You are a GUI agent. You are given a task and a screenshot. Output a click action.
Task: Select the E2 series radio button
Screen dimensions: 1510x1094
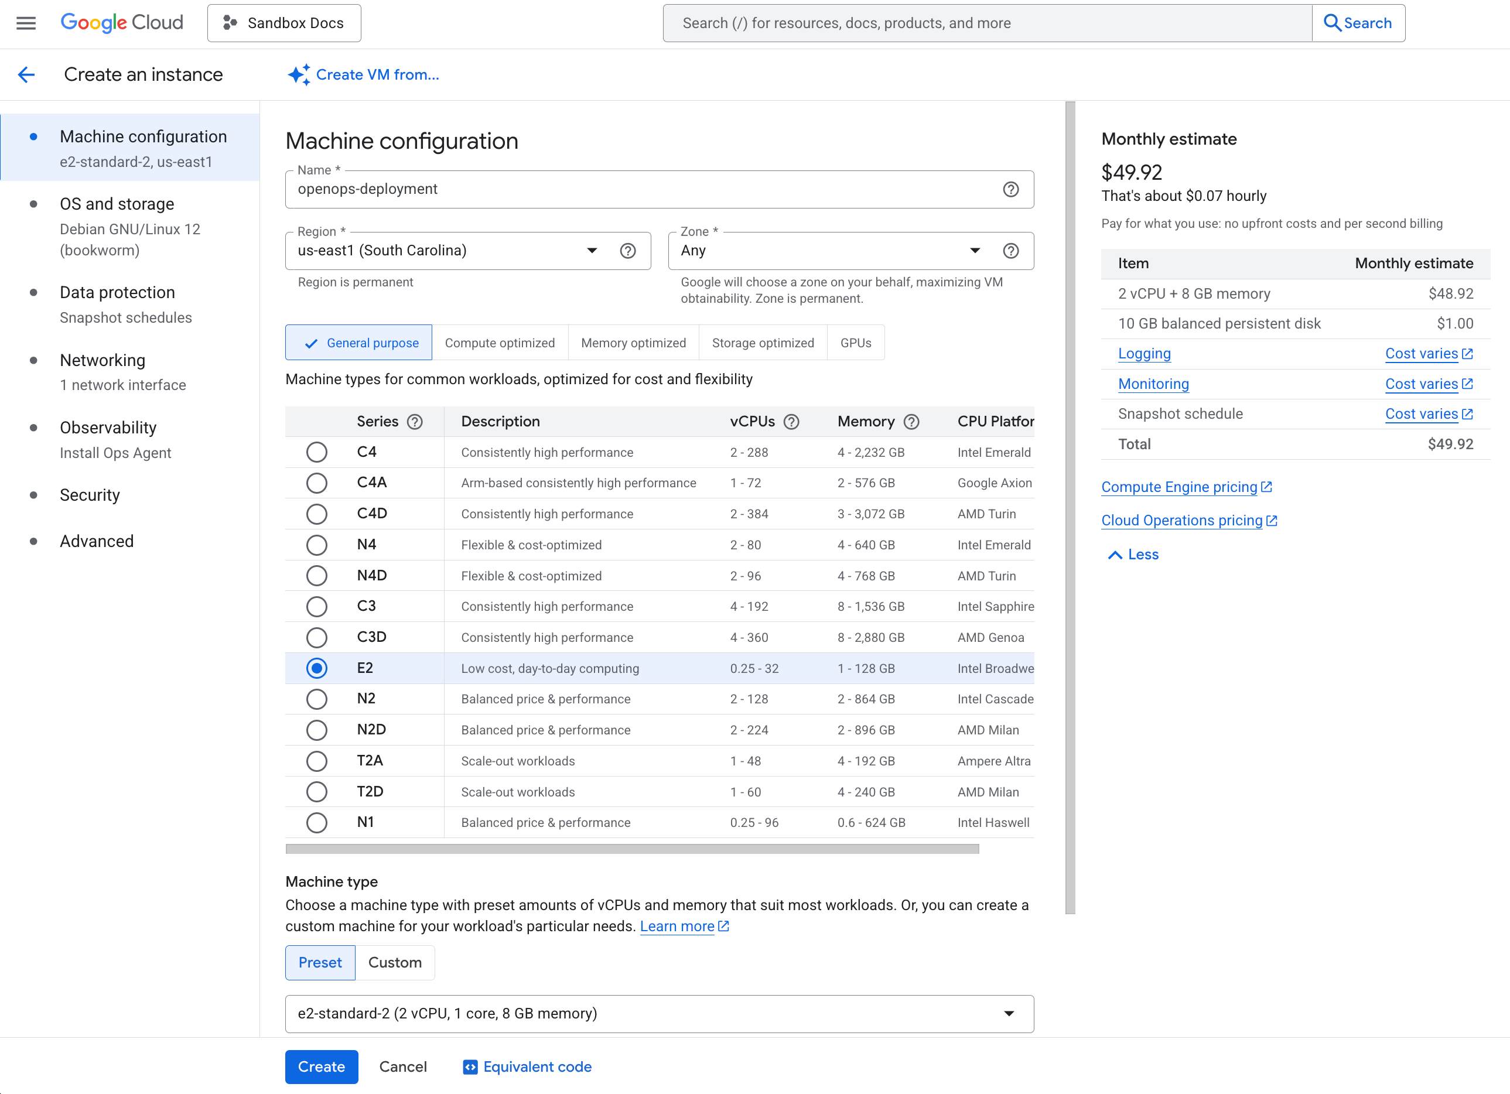click(x=317, y=668)
